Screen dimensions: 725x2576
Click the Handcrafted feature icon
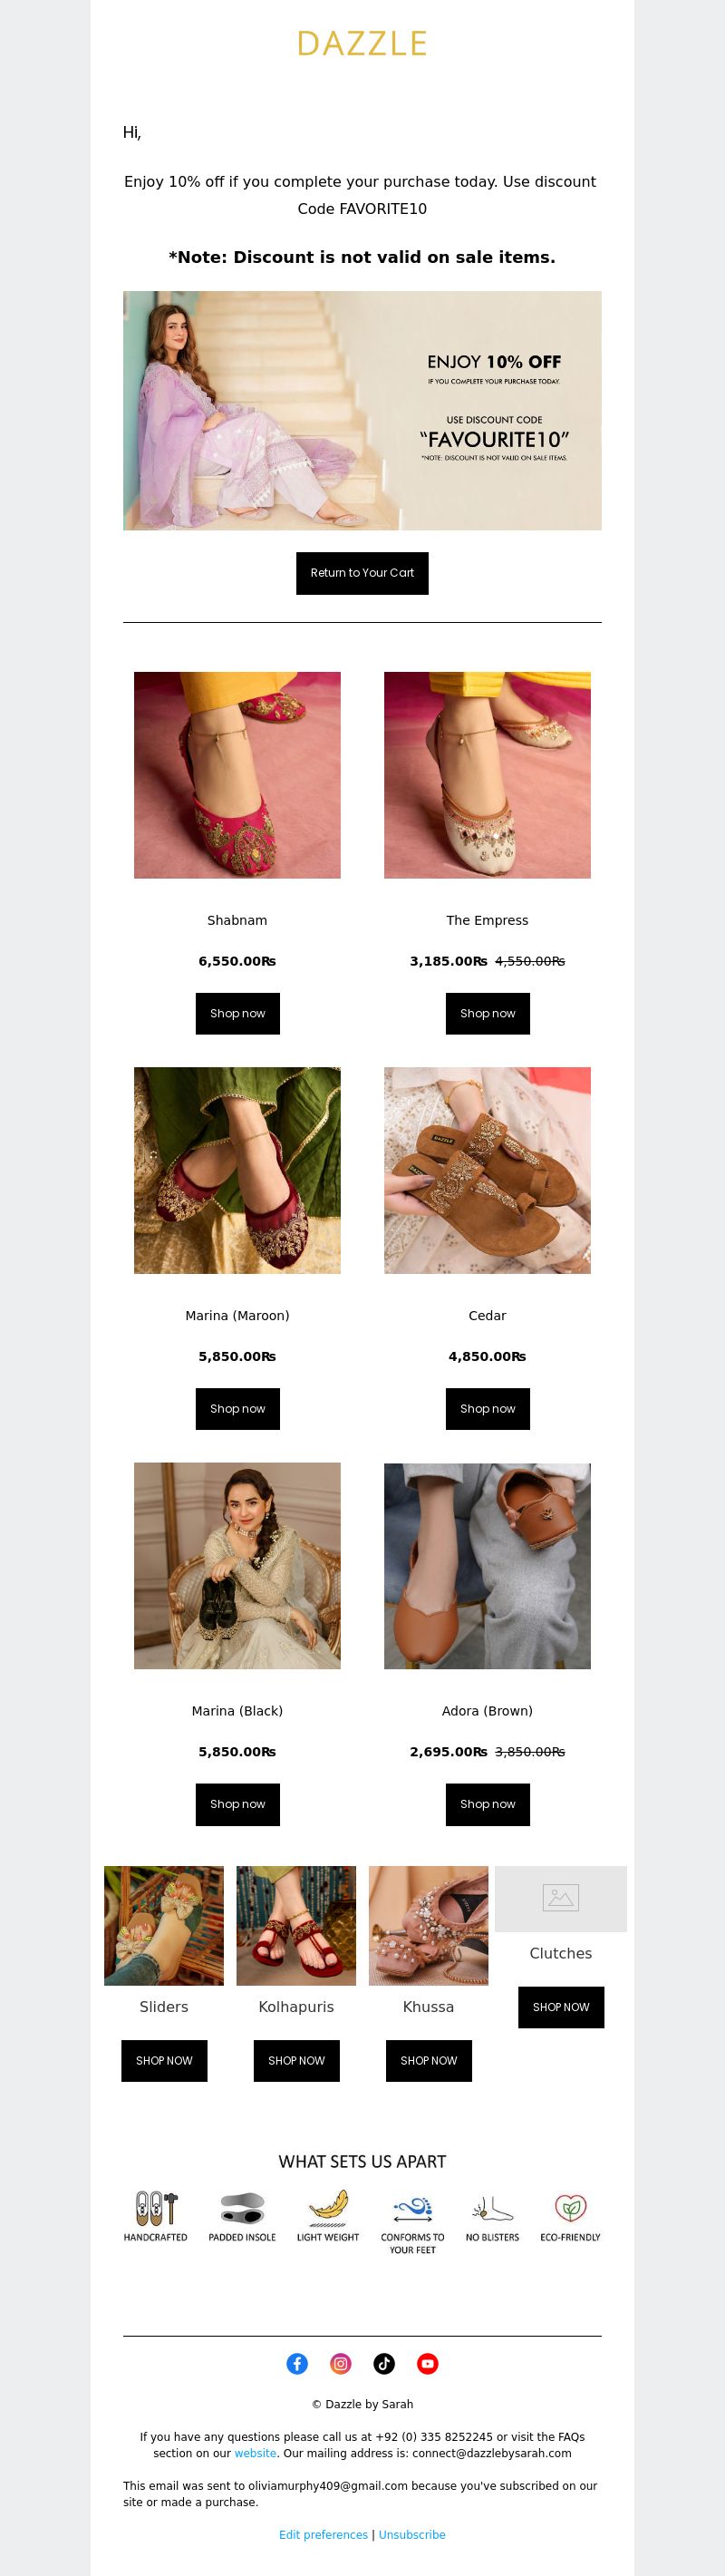156,2208
